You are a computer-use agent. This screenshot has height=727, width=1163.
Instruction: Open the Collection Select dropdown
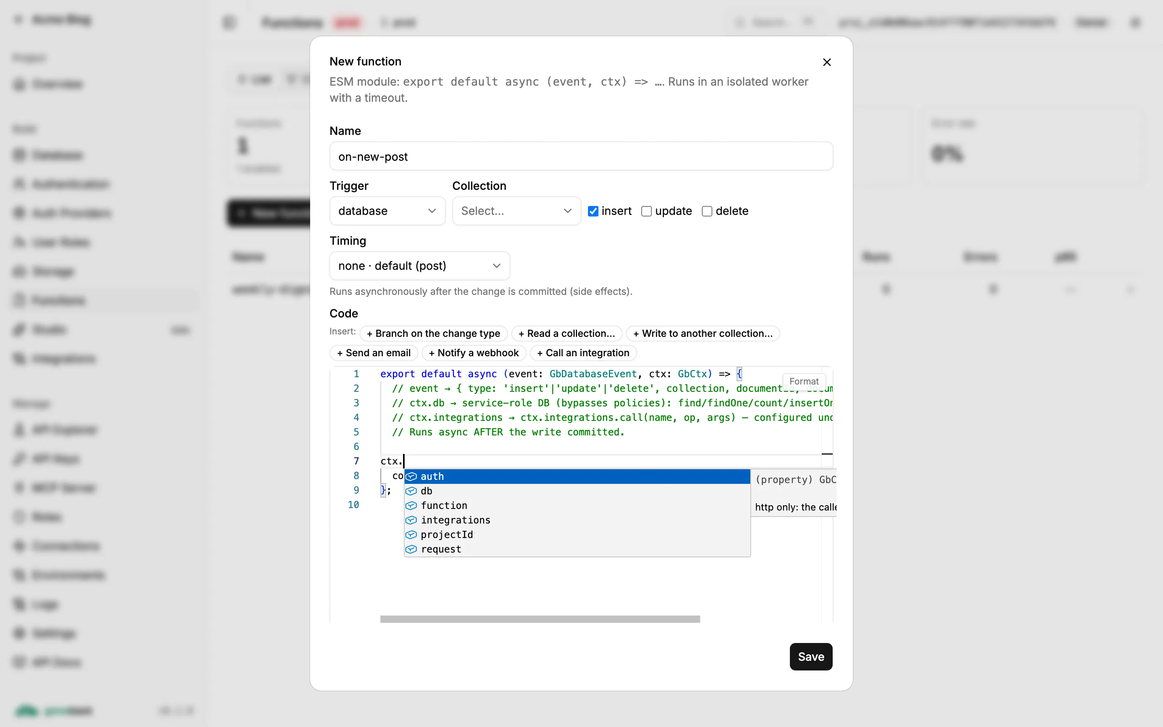tap(516, 210)
